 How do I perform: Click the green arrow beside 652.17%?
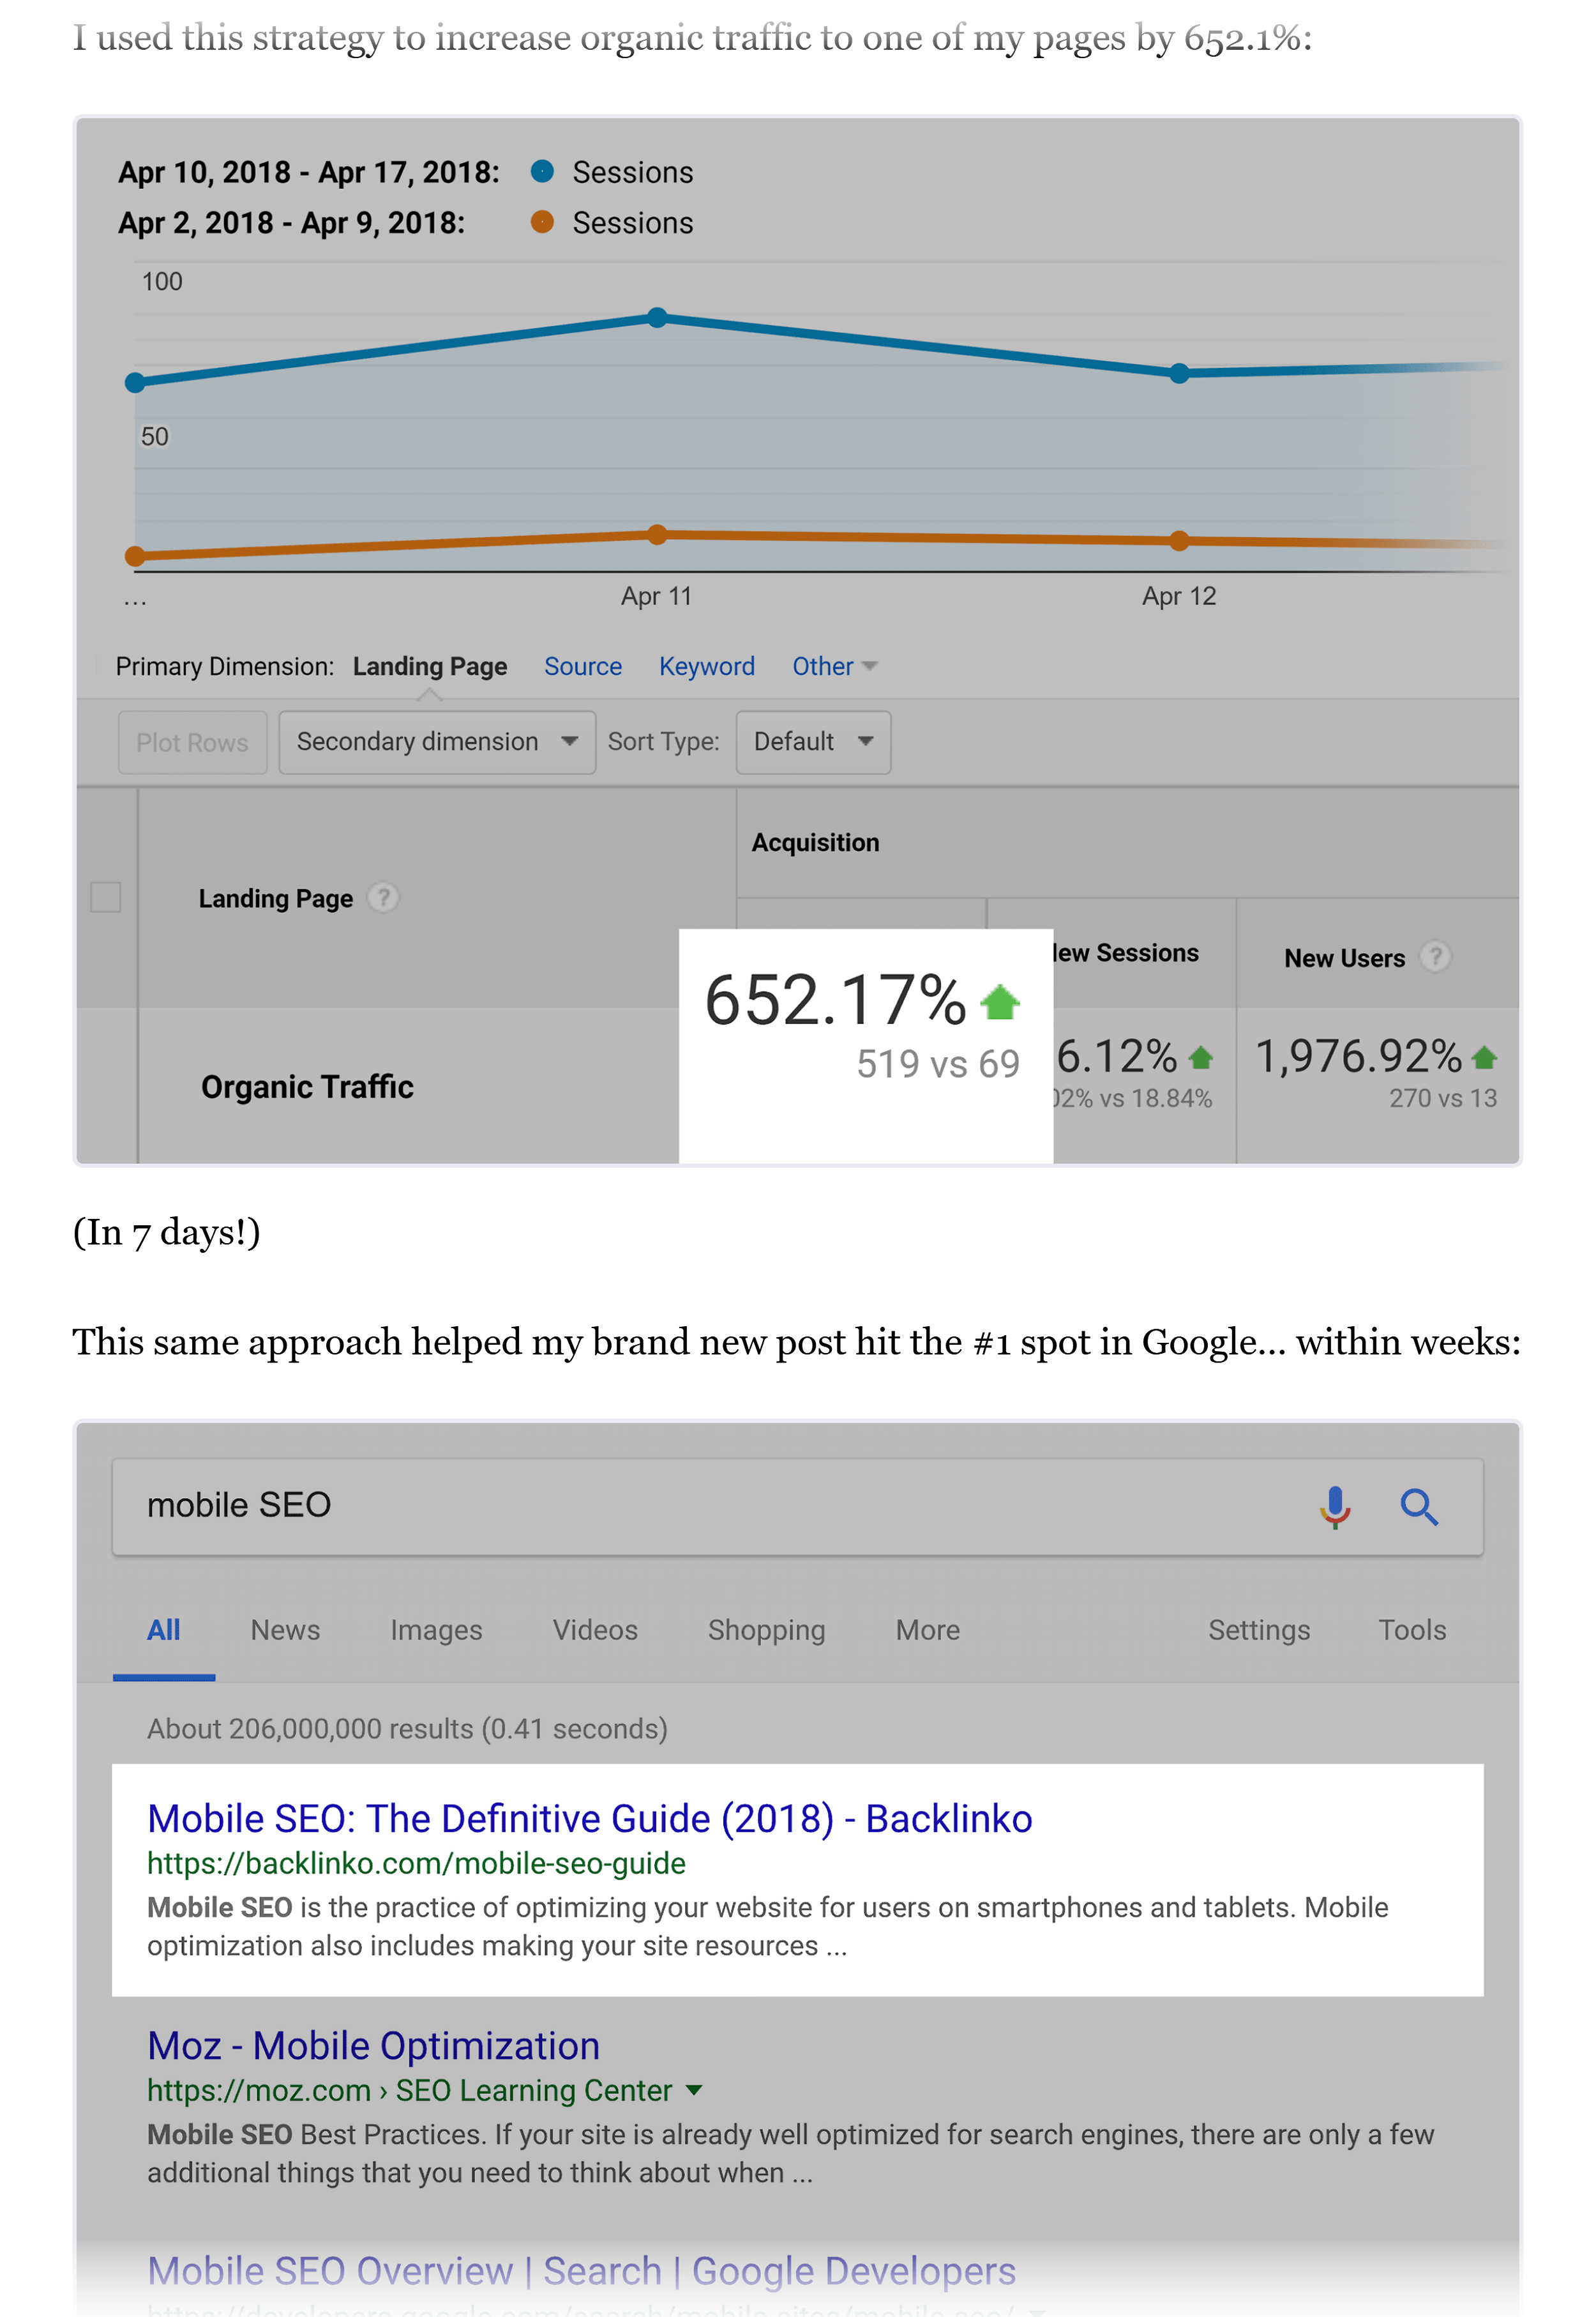[x=999, y=1002]
